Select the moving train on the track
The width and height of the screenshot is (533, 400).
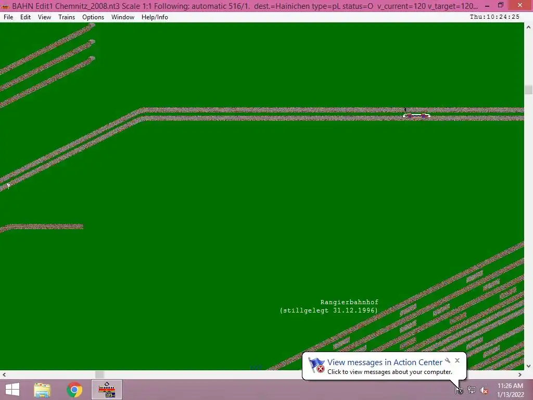[x=416, y=116]
